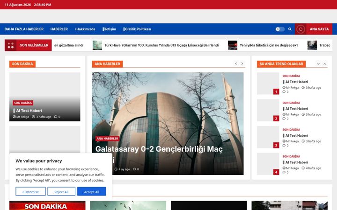The width and height of the screenshot is (337, 210).
Task: Open Türk Hava Yolları 813 Uçağa ticker headline
Action: [x=161, y=45]
